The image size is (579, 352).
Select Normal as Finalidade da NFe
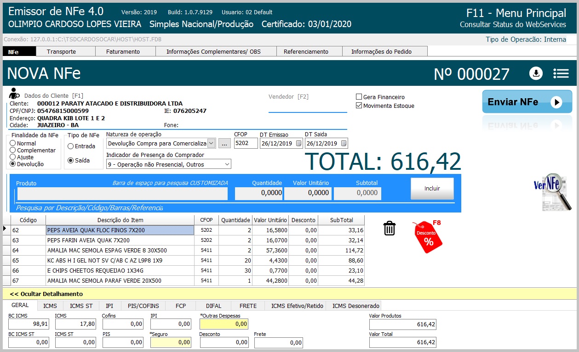[13, 143]
